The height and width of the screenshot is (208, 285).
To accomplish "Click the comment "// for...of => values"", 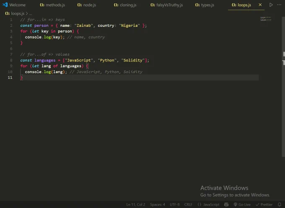I will click(45, 54).
